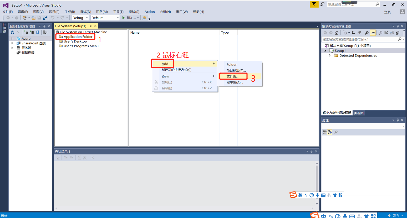This screenshot has height=218, width=407.
Task: Click the Collapse All icon in Solution Explorer
Action: (x=359, y=33)
